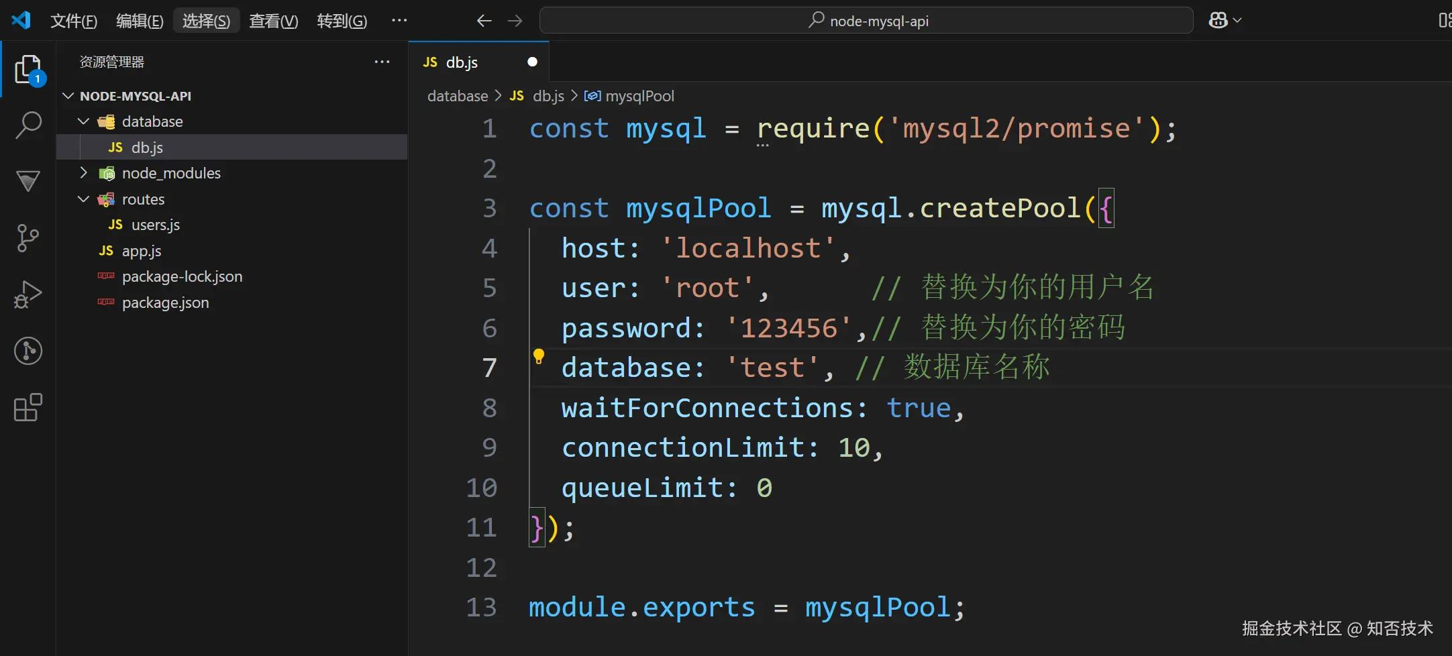Go back with the left arrow
Viewport: 1452px width, 656px height.
[484, 21]
